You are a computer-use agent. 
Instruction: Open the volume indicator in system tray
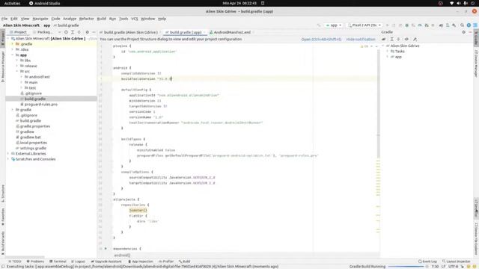(459, 3)
